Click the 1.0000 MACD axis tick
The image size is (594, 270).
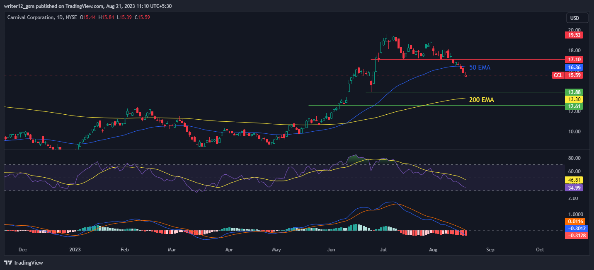point(575,215)
